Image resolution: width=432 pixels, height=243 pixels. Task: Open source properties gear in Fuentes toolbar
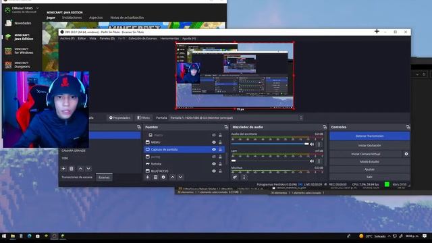tap(163, 177)
